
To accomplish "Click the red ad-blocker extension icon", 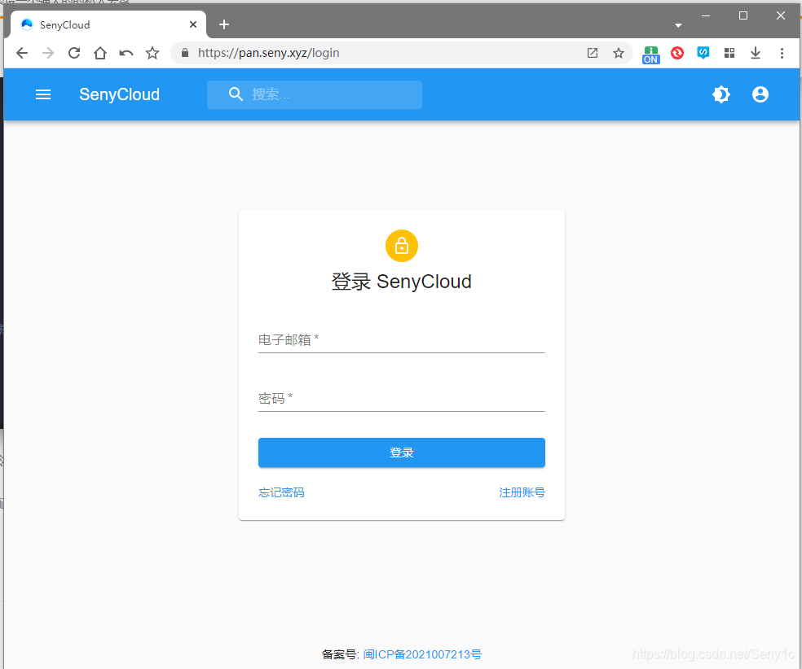I will click(676, 53).
